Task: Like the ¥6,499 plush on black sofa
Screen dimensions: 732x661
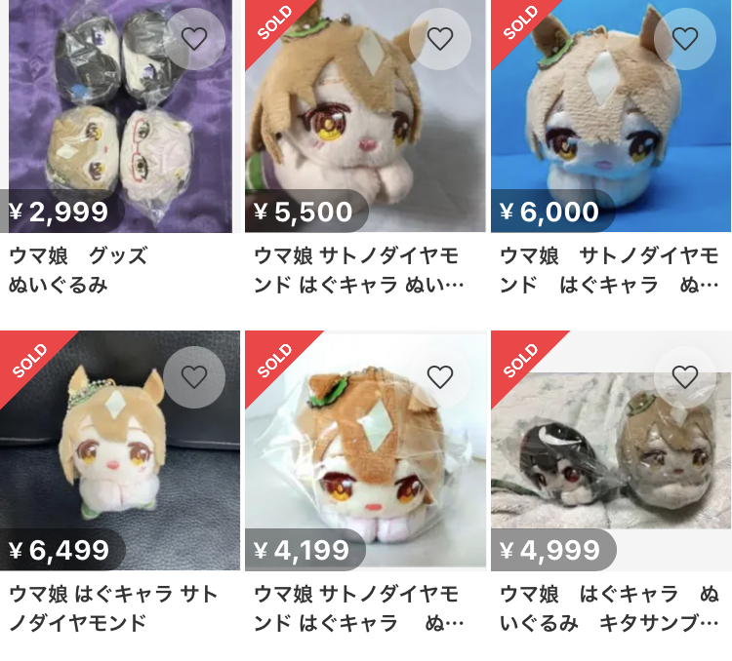Action: 194,377
